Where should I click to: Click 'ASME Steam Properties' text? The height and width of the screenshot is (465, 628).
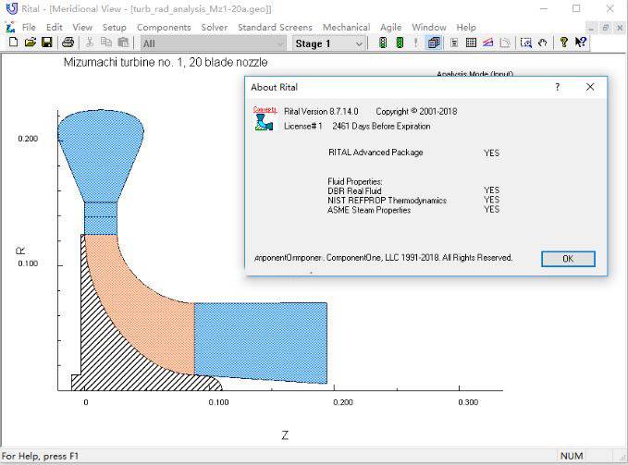pos(369,210)
